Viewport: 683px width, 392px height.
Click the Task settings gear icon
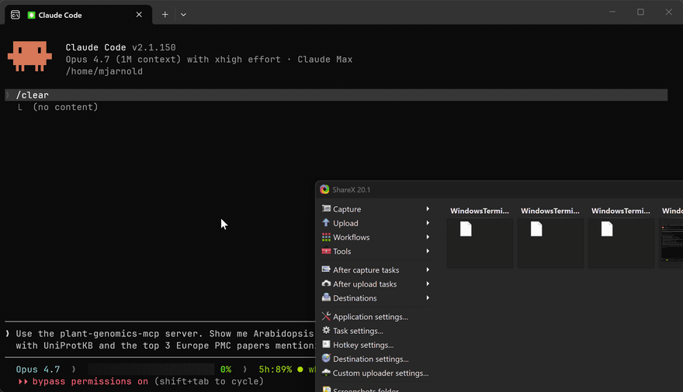coord(326,330)
